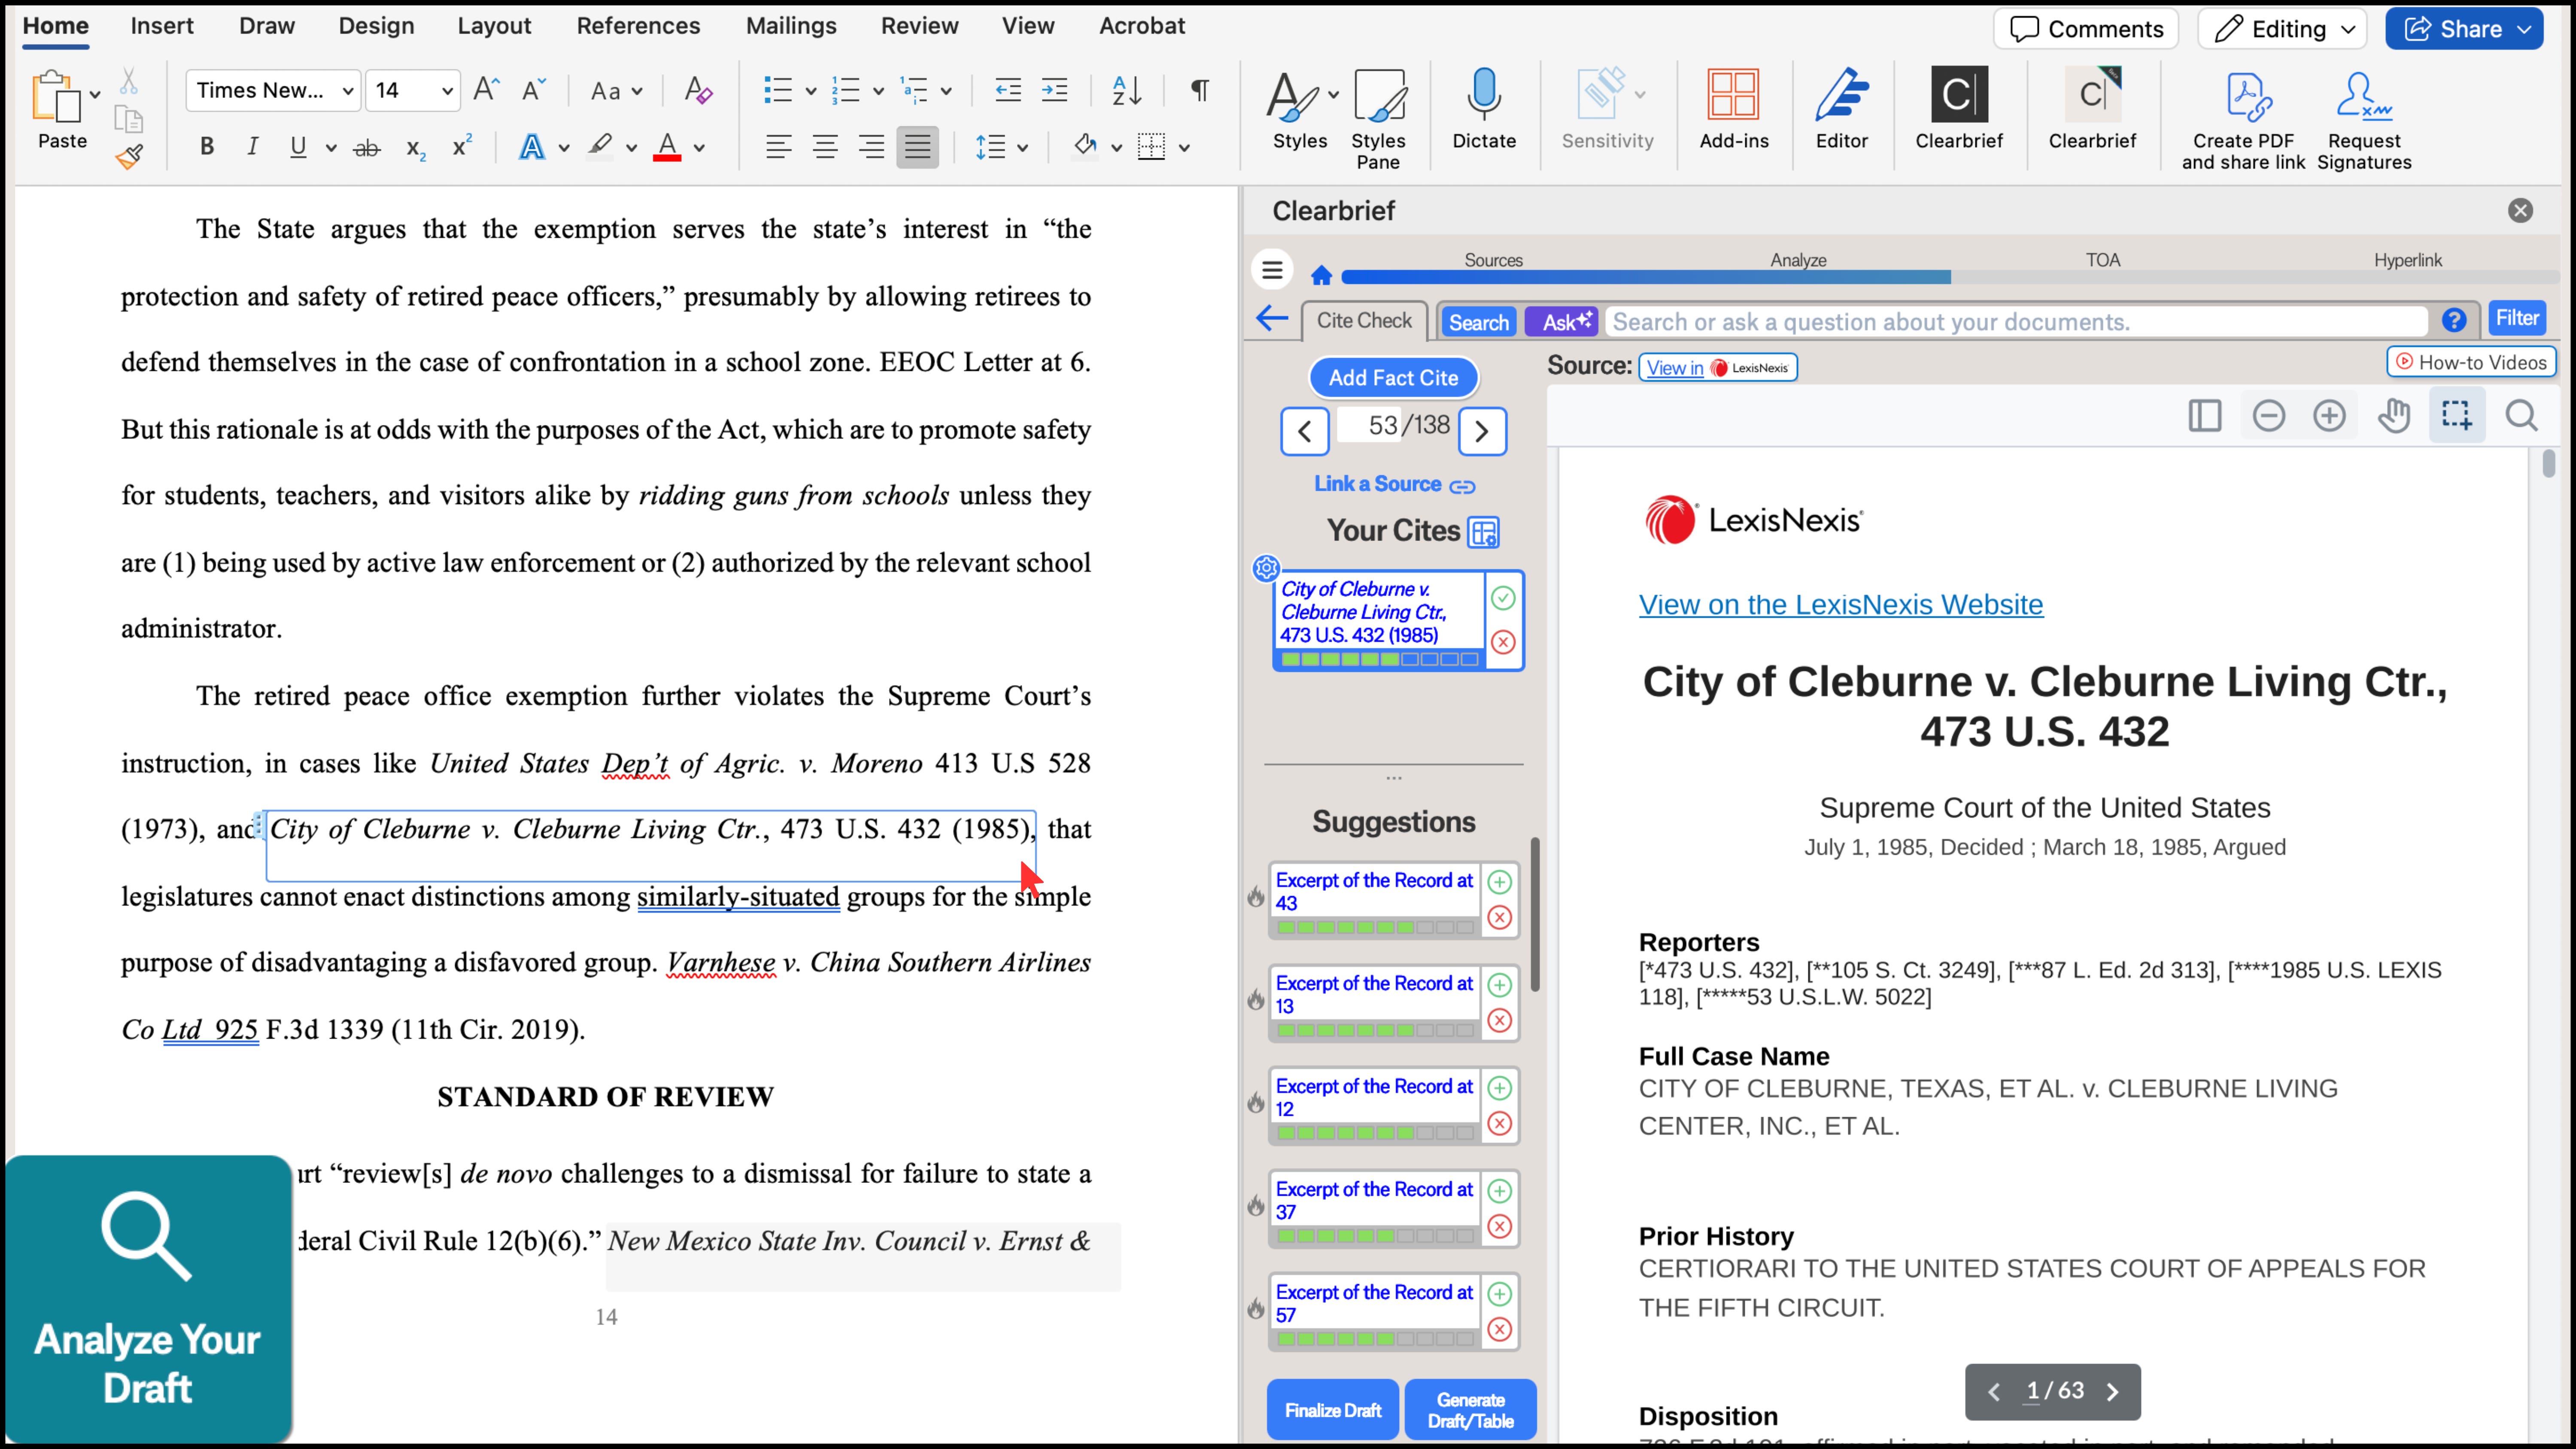Open the Filter button
The width and height of the screenshot is (2576, 1449).
point(2517,318)
